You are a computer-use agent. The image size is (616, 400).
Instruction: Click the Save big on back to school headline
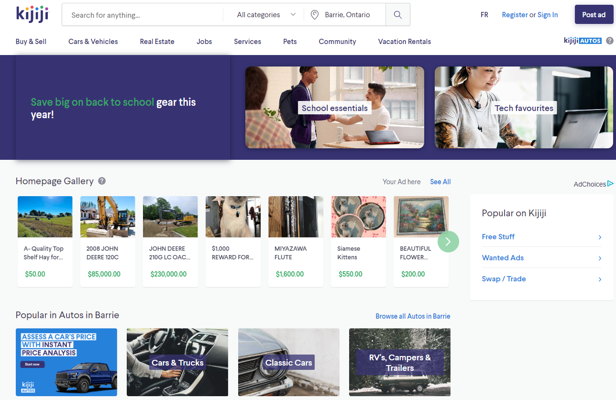(x=113, y=108)
